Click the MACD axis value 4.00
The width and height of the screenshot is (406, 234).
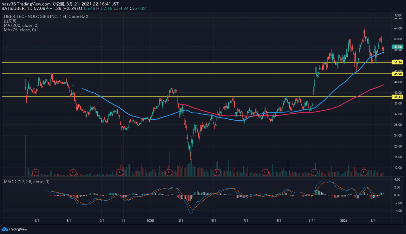click(398, 179)
